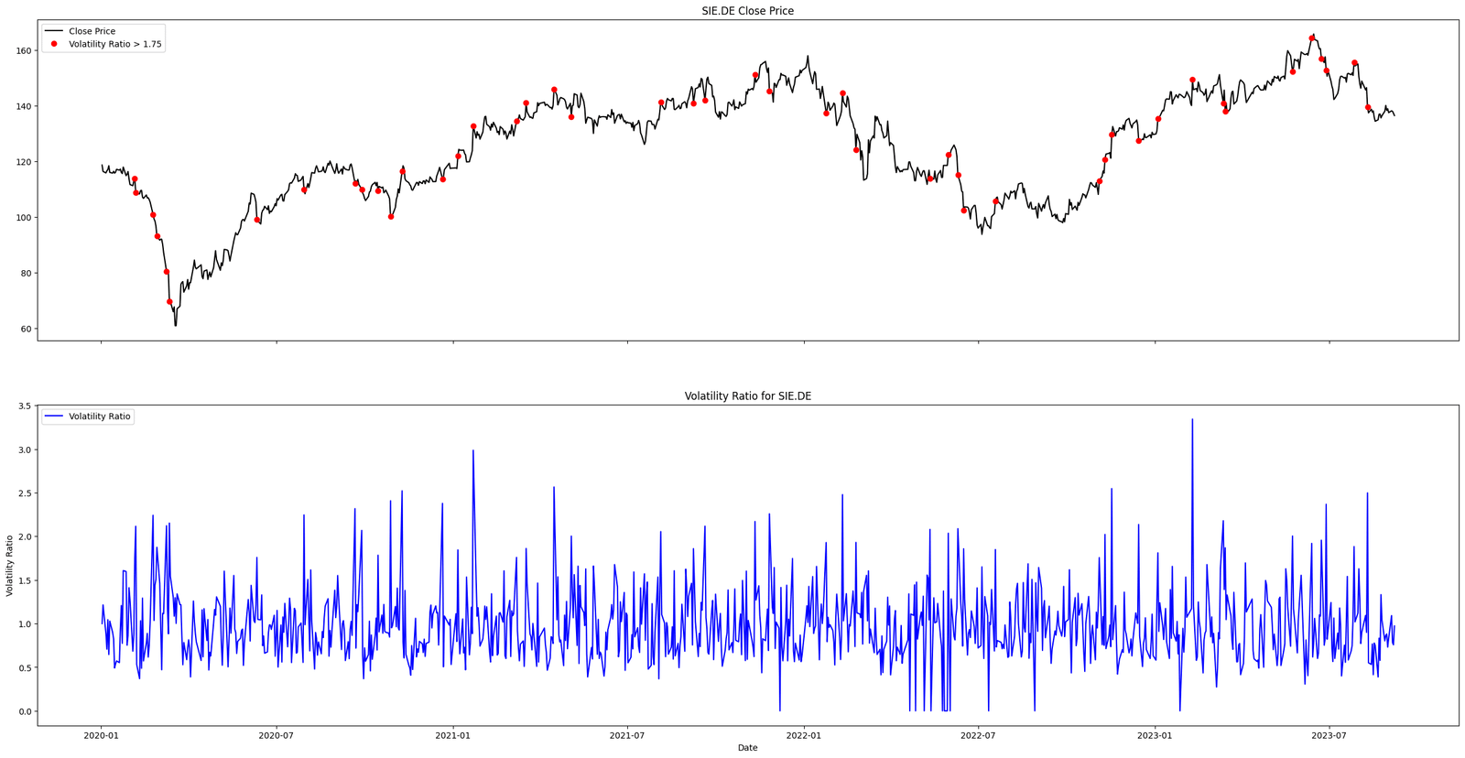
Task: Click the '3.5' volatility axis tick label
Action: pyautogui.click(x=25, y=406)
